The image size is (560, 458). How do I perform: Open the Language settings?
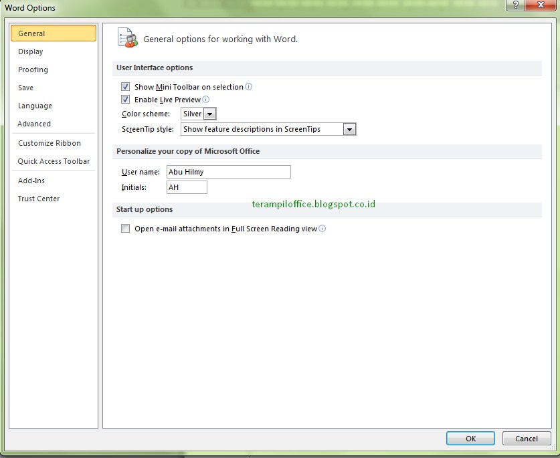pyautogui.click(x=35, y=106)
